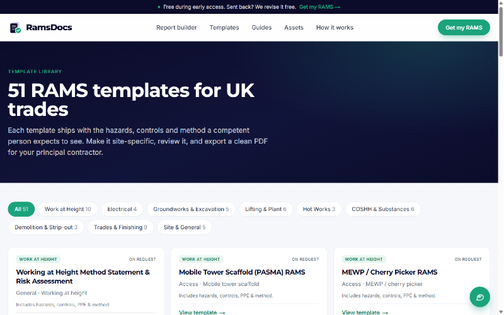The image size is (504, 315).
Task: Filter by Demolition & Strip-out 3
Action: click(x=46, y=227)
